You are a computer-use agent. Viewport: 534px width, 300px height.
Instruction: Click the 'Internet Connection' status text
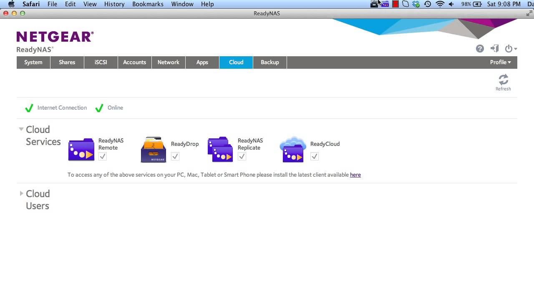pos(62,107)
